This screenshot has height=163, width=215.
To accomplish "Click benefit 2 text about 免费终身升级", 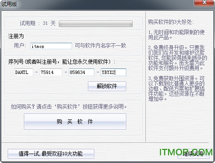I will (177, 58).
